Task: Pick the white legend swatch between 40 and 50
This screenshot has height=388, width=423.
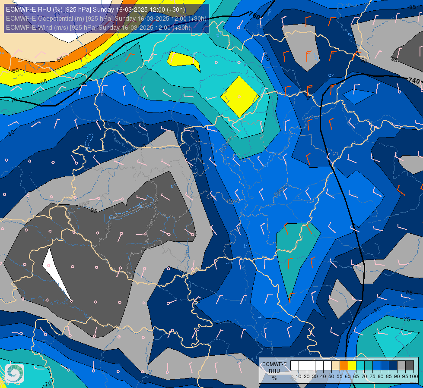Action: tap(328, 365)
